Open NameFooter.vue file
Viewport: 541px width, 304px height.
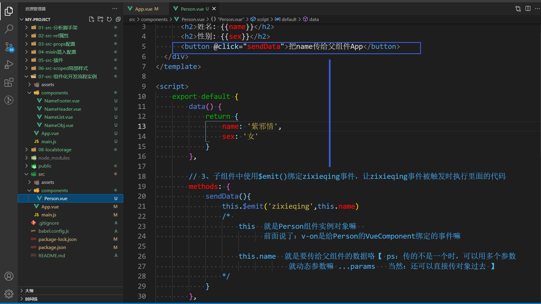(x=71, y=101)
